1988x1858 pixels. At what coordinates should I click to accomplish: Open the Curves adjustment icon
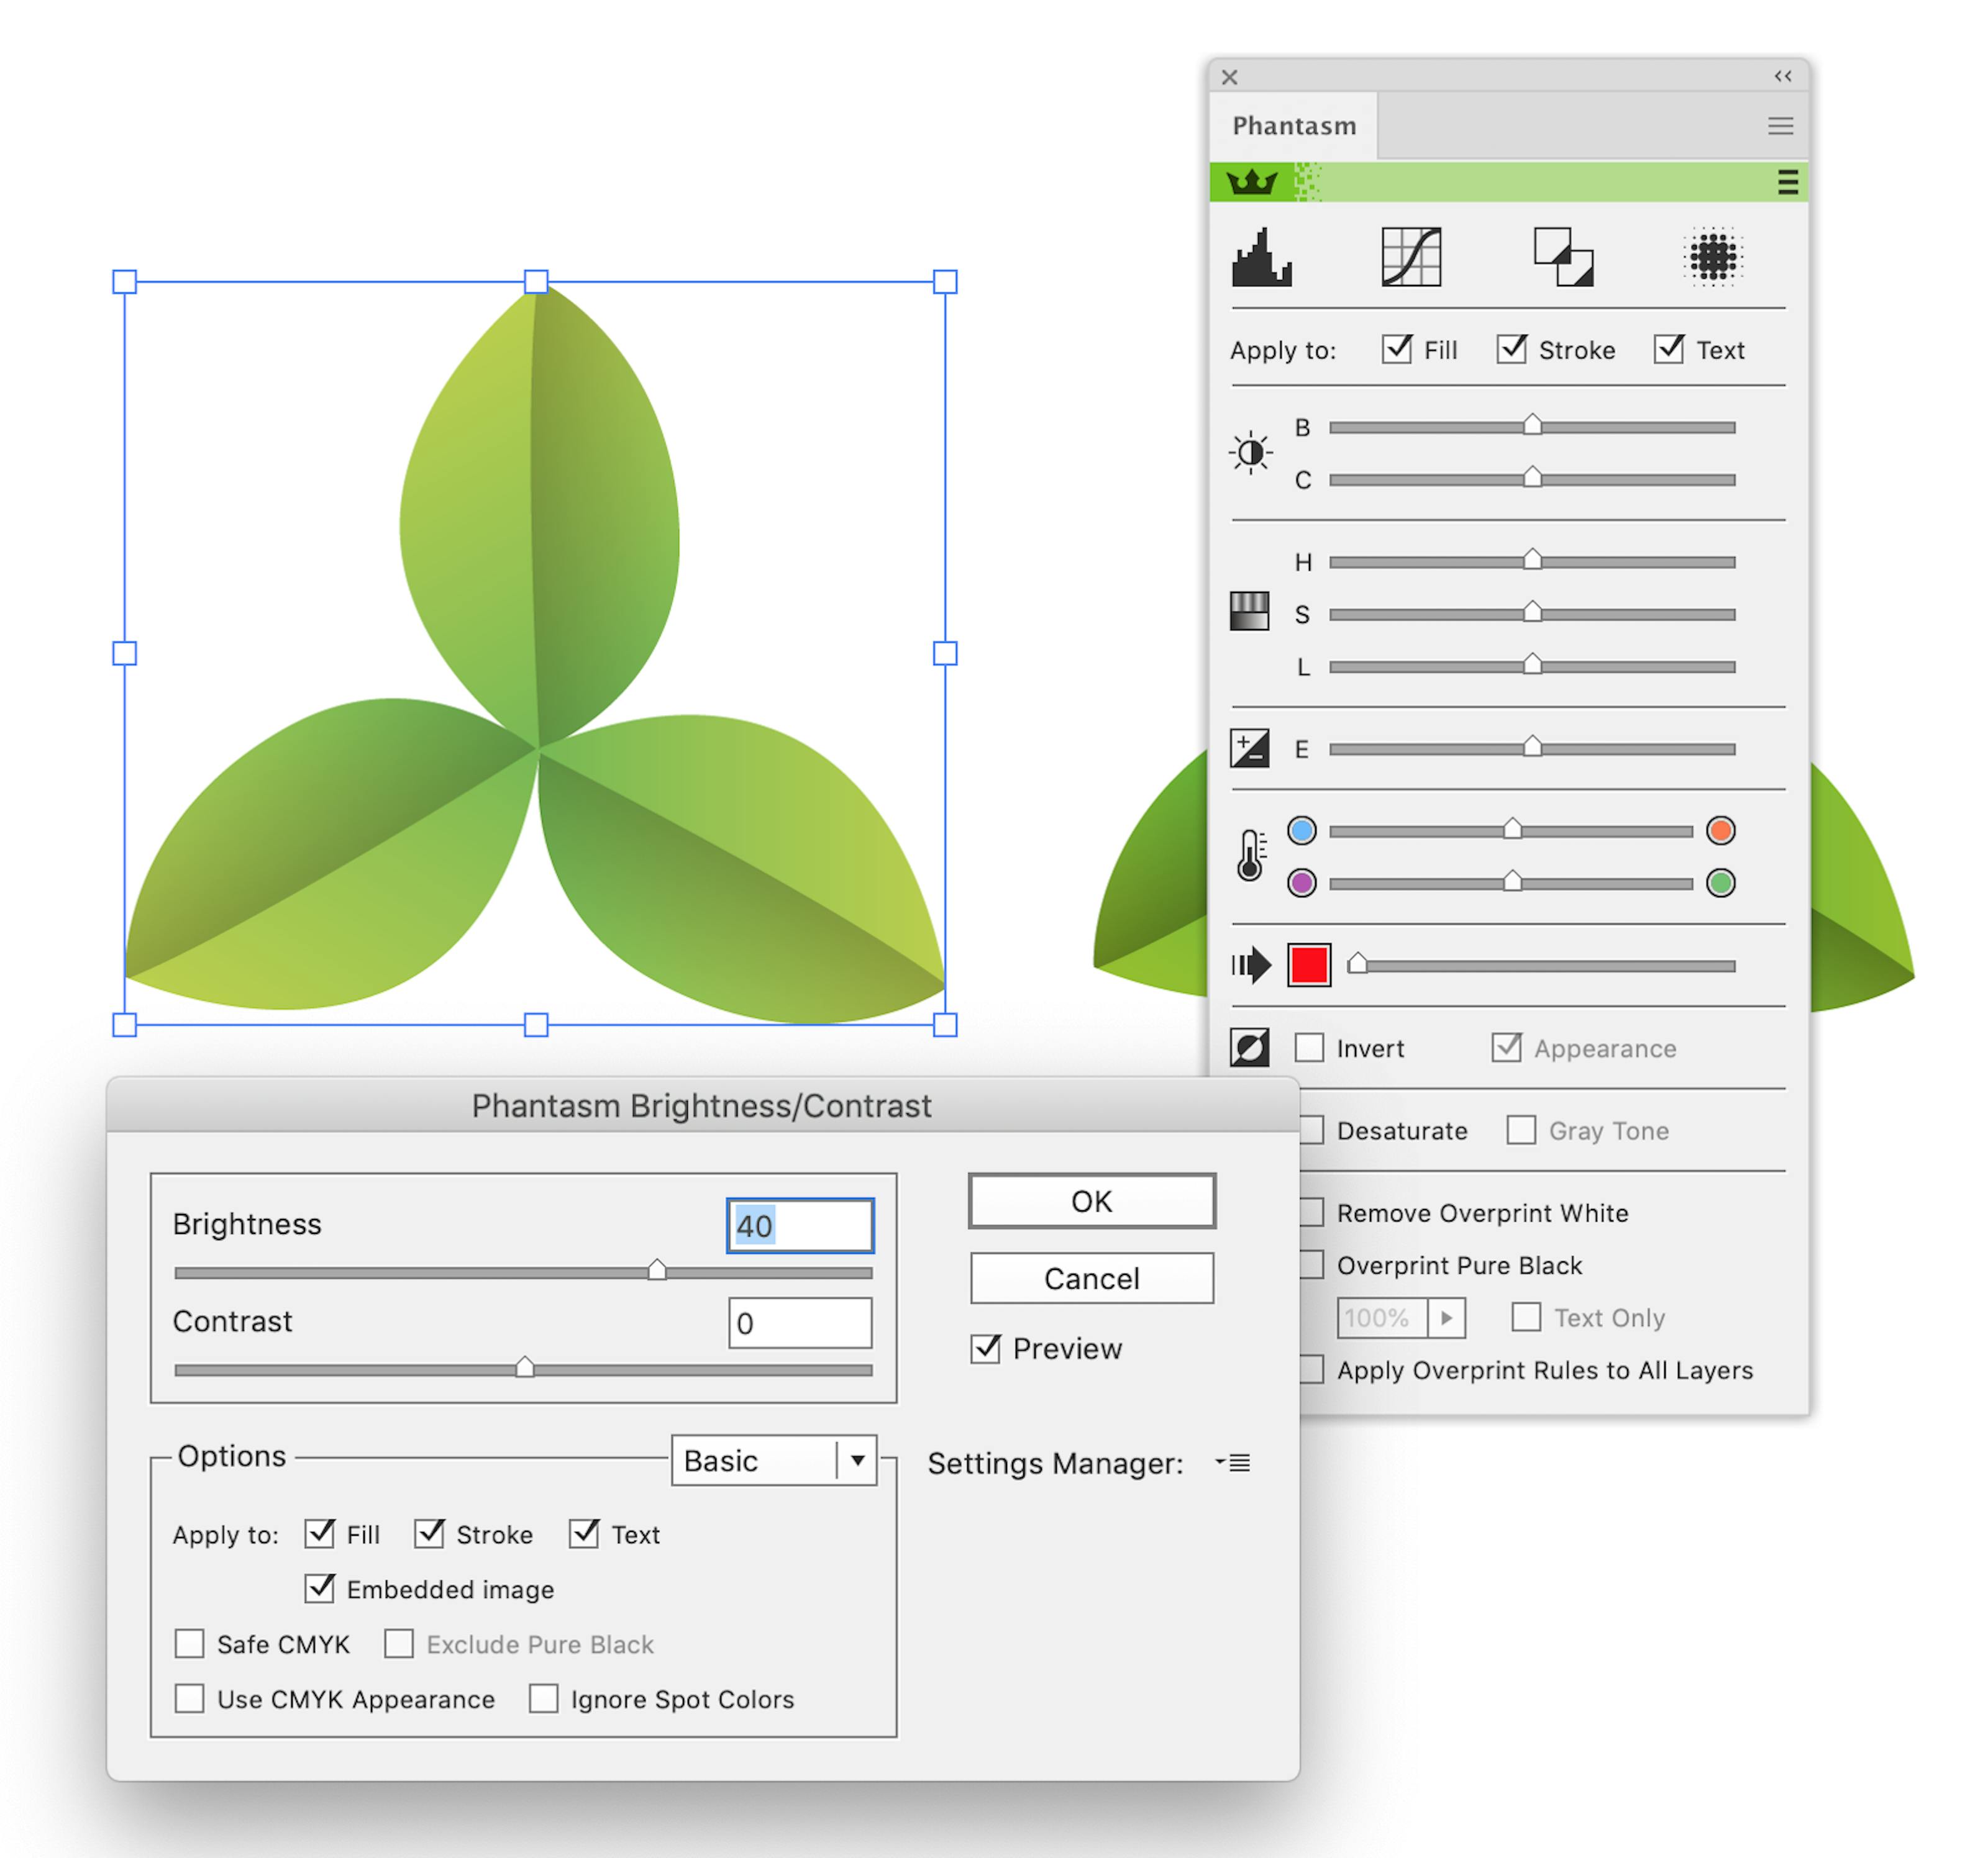[x=1413, y=258]
